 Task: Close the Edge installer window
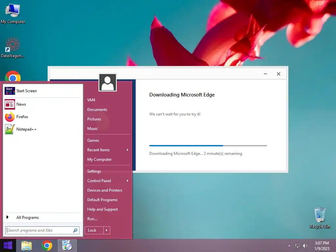click(x=279, y=74)
